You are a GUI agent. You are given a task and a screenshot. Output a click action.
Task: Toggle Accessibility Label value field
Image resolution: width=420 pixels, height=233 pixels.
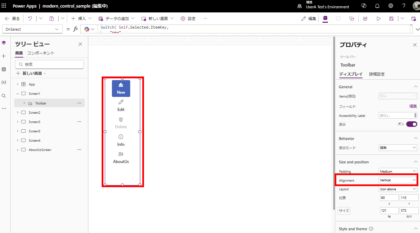tap(397, 115)
